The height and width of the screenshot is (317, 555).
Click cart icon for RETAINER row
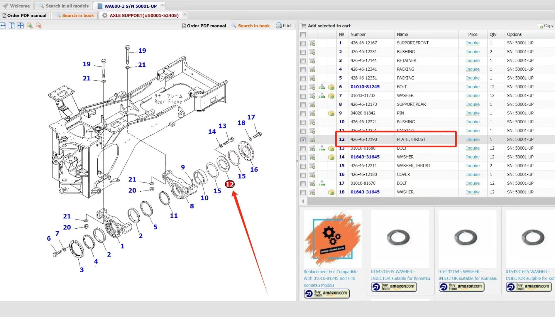[312, 60]
